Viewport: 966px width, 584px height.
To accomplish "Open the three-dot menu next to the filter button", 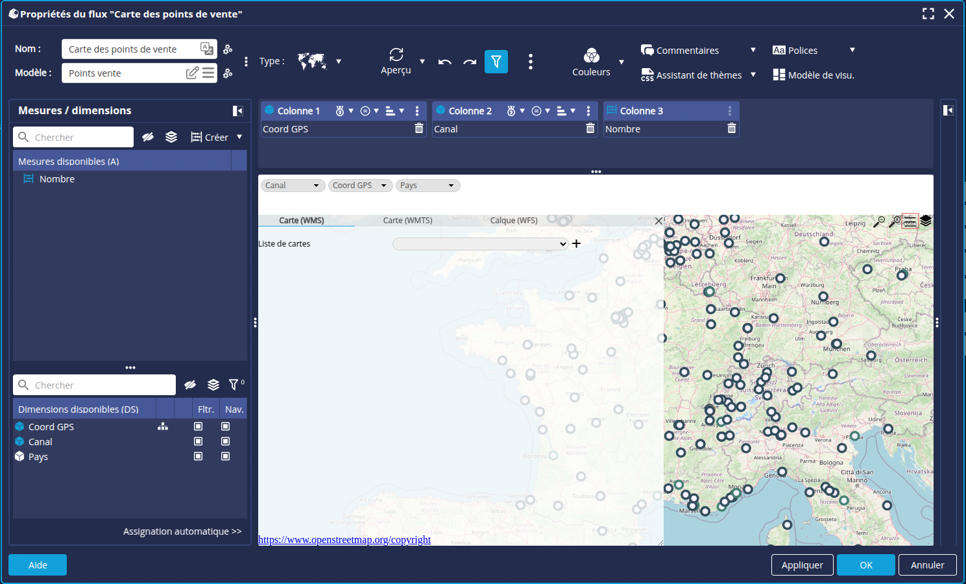I will click(x=531, y=62).
